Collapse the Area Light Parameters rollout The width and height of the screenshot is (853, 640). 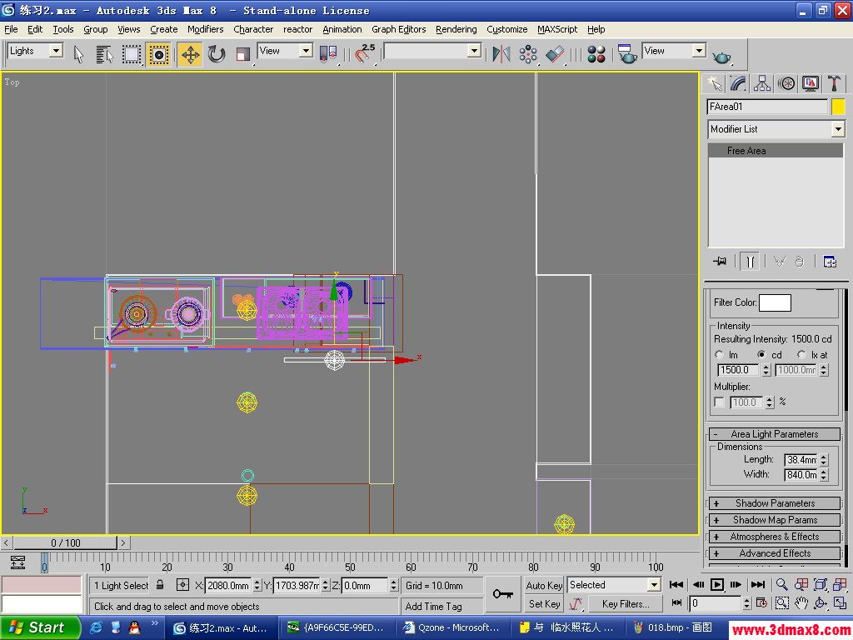pyautogui.click(x=775, y=433)
